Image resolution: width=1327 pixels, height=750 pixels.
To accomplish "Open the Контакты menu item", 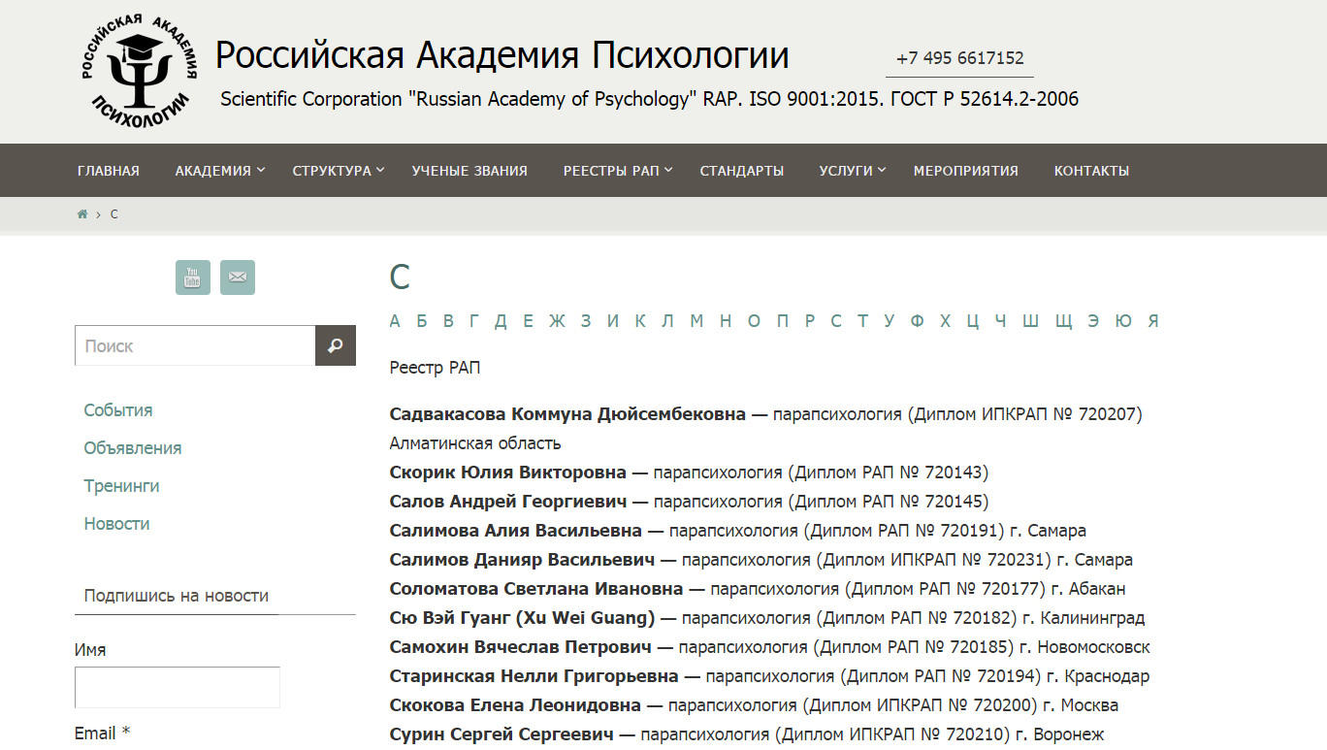I will 1091,171.
